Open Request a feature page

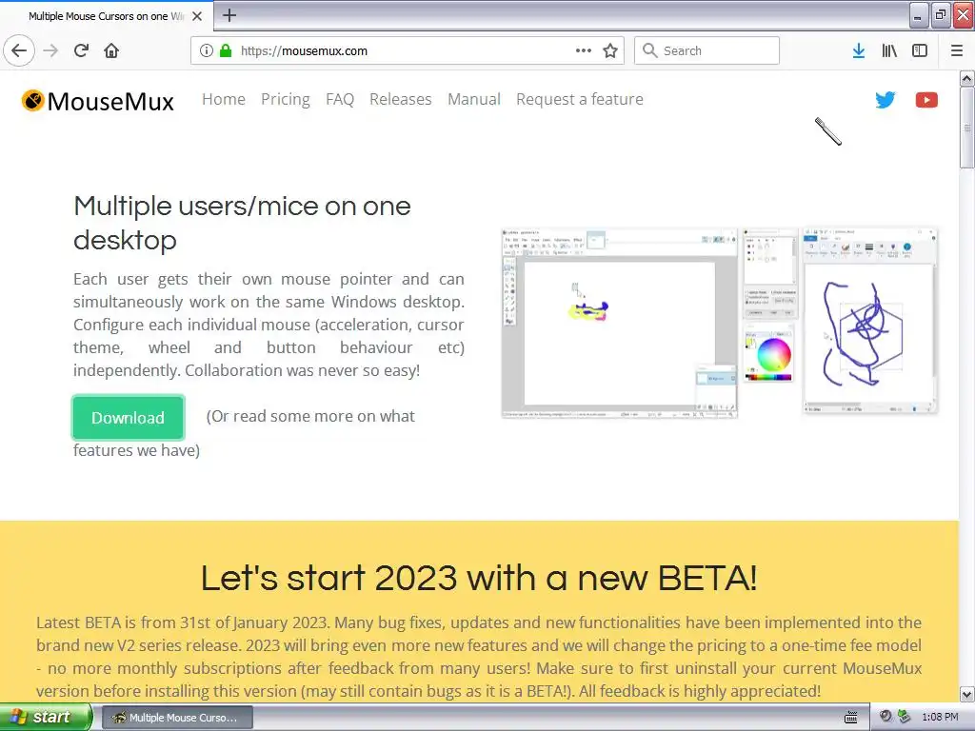tap(580, 99)
